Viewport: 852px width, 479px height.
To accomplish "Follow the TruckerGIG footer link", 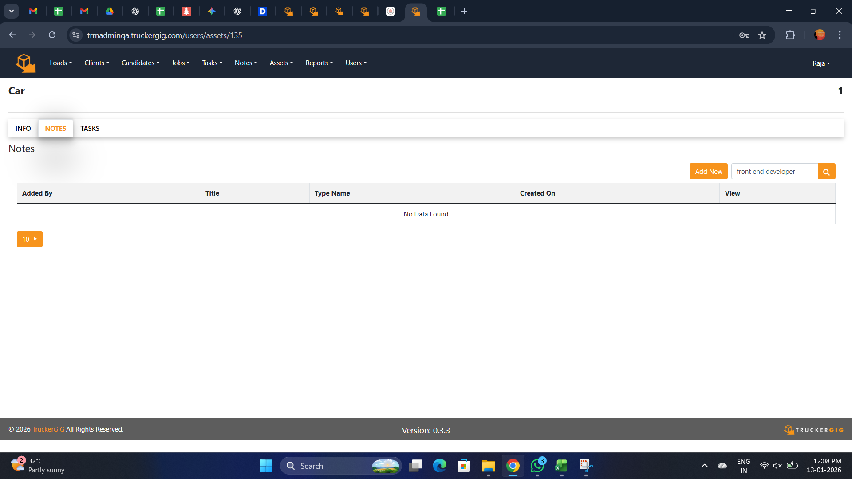I will click(48, 429).
